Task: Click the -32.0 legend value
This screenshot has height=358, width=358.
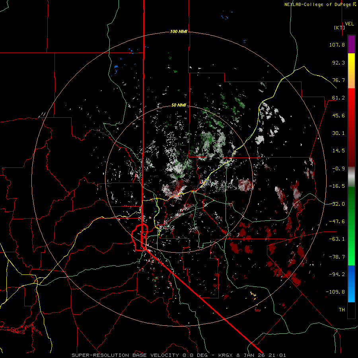Action: [337, 204]
